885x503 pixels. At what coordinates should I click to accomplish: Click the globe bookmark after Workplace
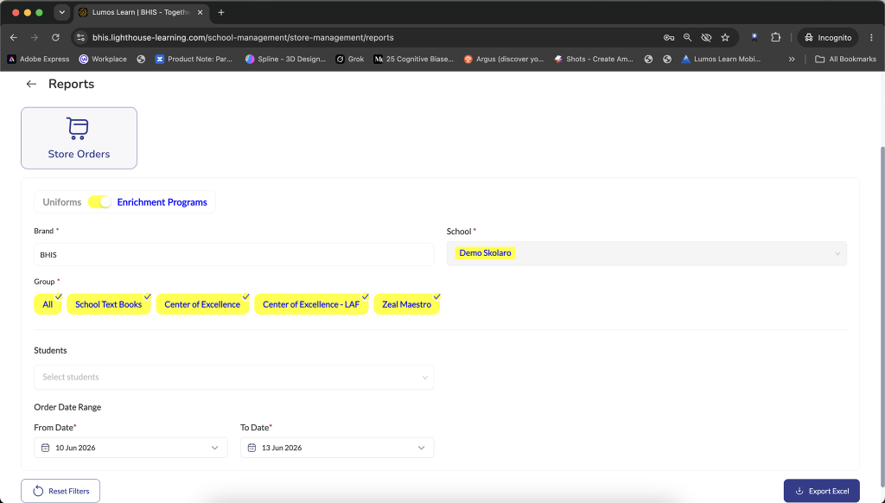click(x=141, y=59)
